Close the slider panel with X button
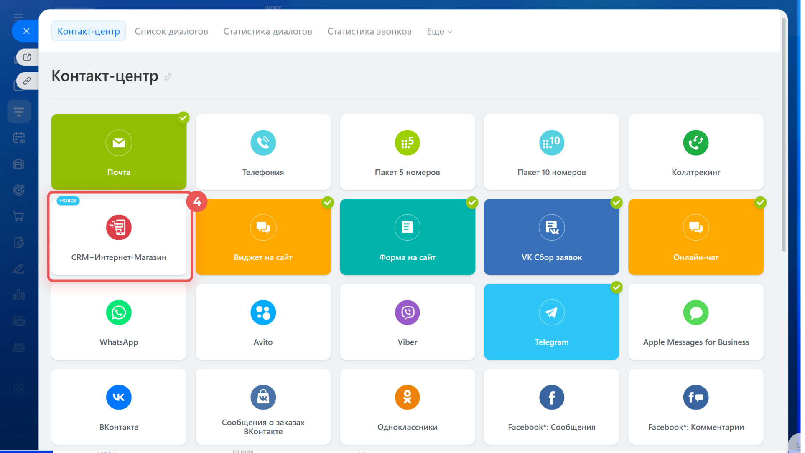Screen dimensions: 805x453 26,31
